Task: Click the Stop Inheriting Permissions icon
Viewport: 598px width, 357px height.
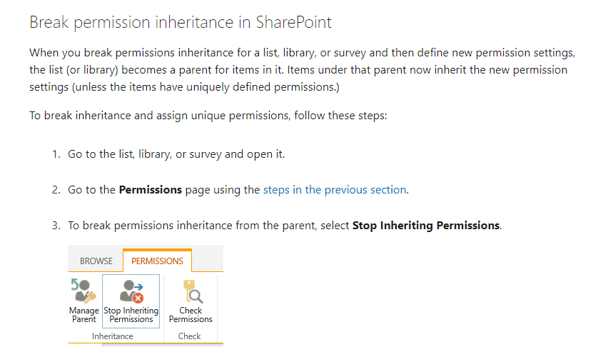Action: [131, 291]
